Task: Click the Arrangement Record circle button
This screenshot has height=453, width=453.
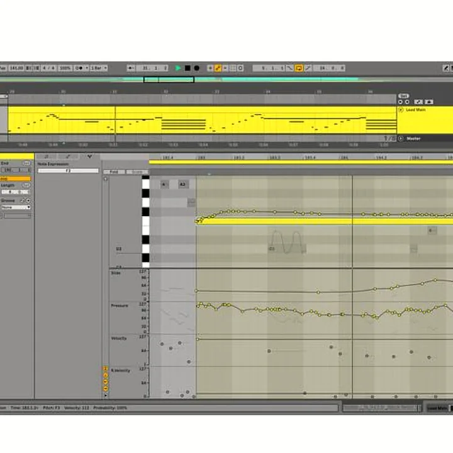Action: (x=197, y=68)
